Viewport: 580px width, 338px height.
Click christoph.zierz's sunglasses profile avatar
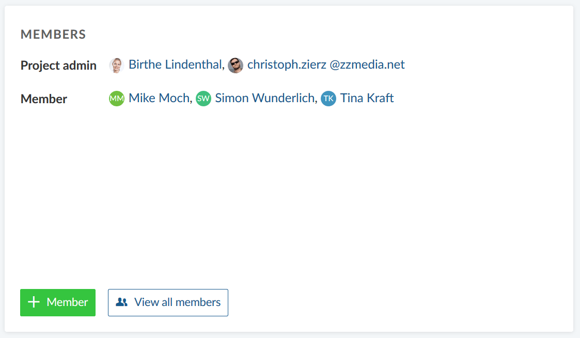[236, 65]
